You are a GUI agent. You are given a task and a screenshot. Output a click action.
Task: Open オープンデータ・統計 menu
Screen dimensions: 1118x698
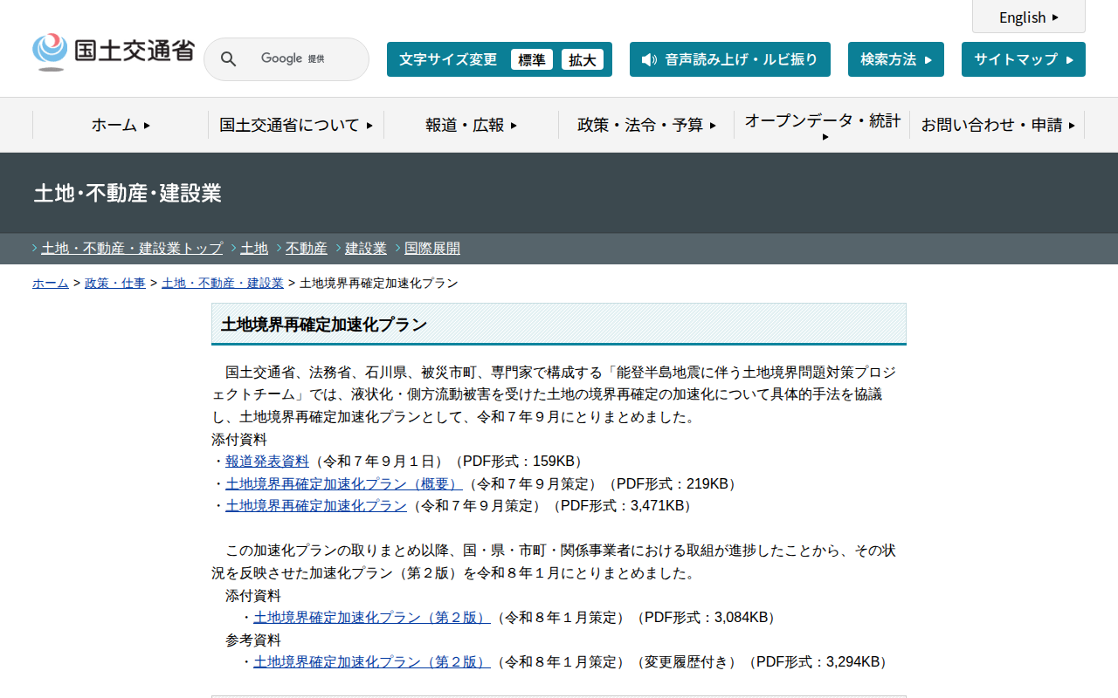[x=822, y=125]
